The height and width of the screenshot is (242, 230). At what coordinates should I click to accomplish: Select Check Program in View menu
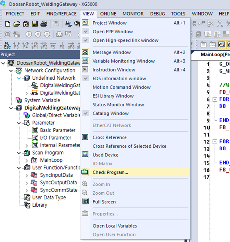click(110, 172)
